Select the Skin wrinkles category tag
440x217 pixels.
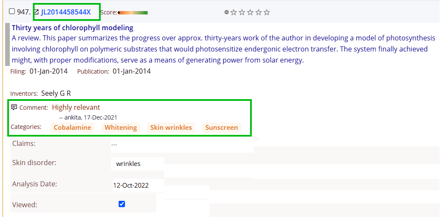coord(171,128)
